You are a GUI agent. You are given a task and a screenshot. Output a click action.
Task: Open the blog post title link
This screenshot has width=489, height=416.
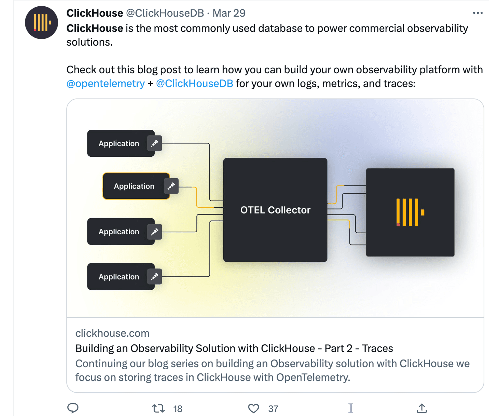click(234, 348)
